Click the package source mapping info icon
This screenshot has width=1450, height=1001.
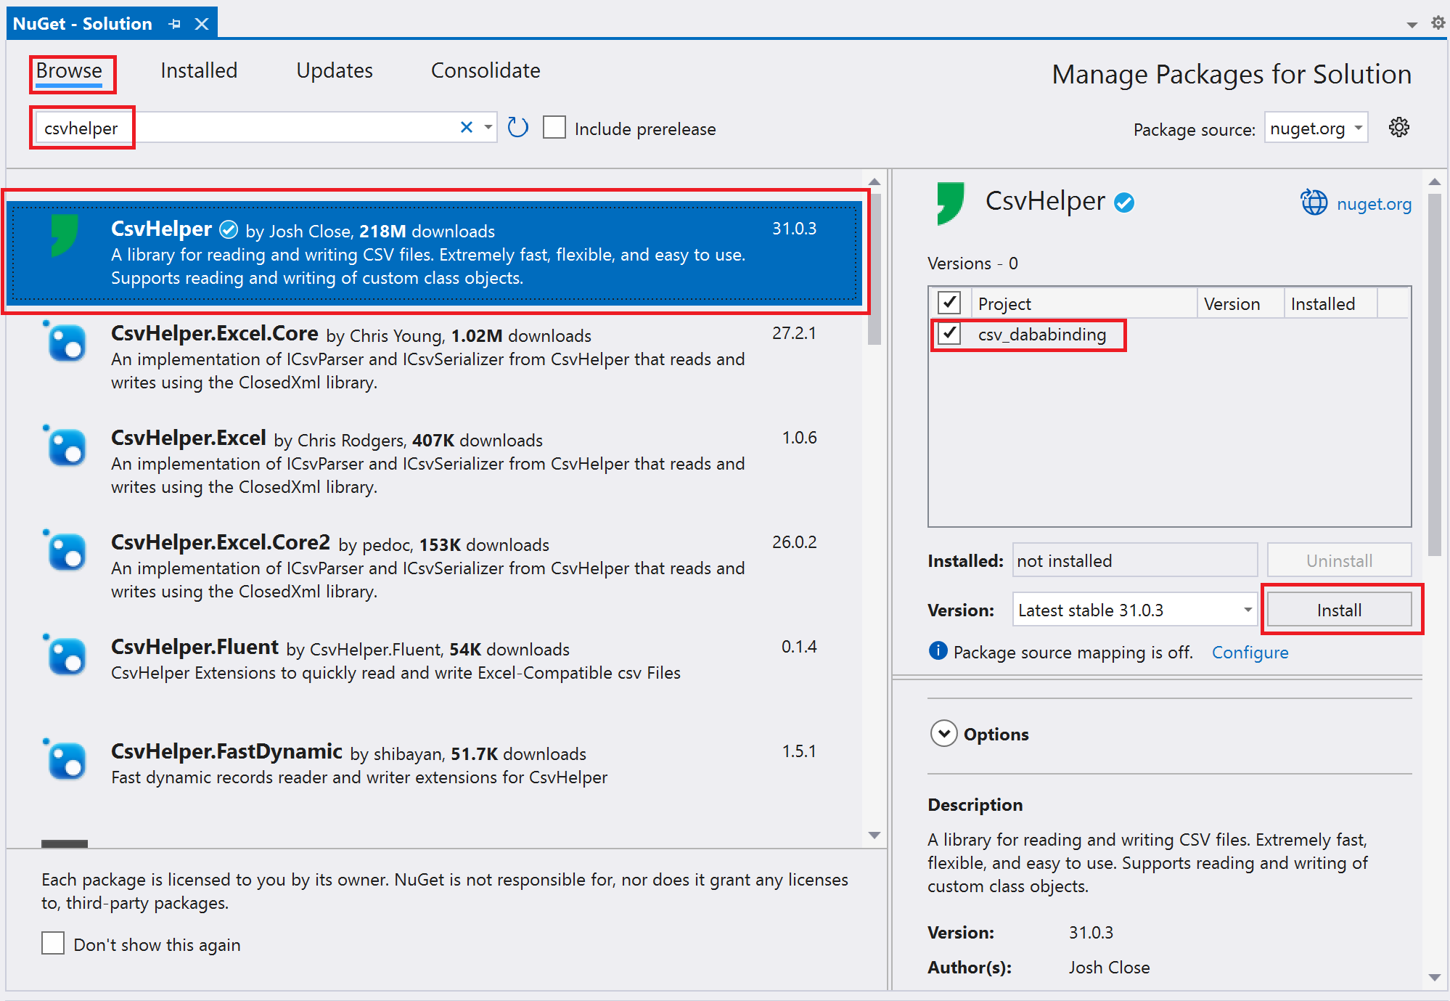(938, 651)
